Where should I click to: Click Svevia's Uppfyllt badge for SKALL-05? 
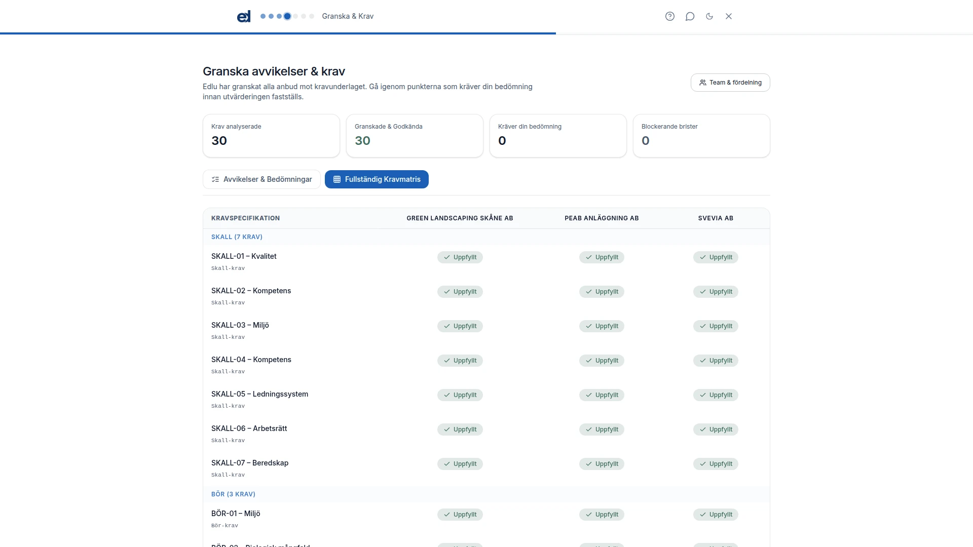point(716,395)
